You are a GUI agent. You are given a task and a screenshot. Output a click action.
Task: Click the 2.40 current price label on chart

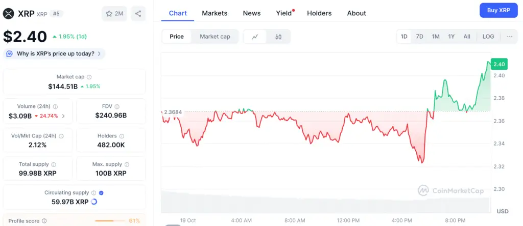(499, 64)
